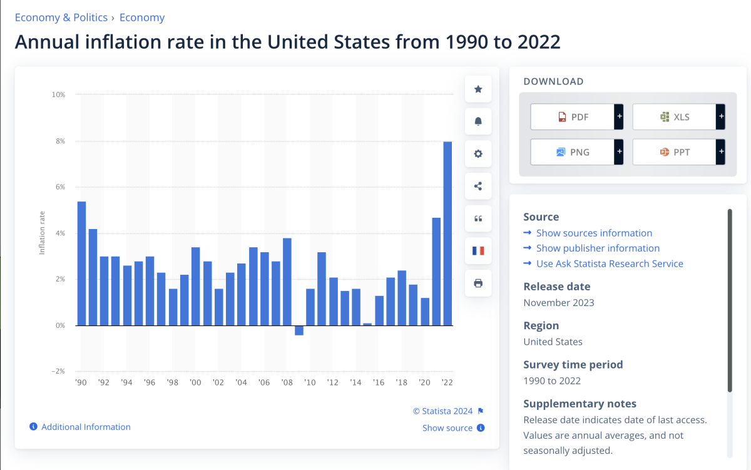Click Show sources information link
The image size is (751, 470).
point(594,233)
